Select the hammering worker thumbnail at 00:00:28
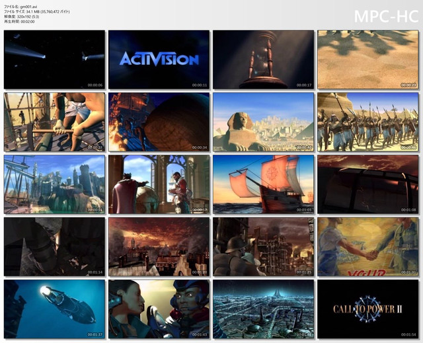 click(x=54, y=122)
